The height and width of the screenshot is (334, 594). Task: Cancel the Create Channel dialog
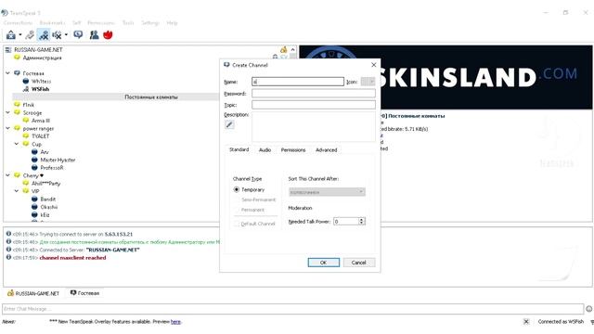pyautogui.click(x=359, y=263)
